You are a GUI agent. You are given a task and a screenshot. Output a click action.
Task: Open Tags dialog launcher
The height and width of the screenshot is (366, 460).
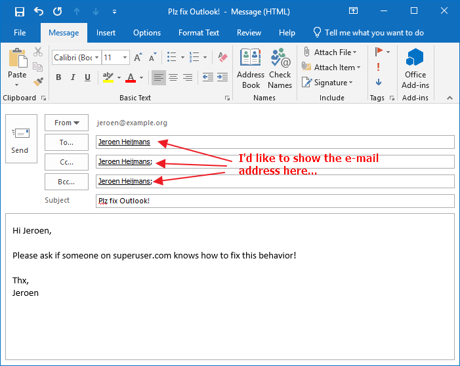[x=392, y=98]
